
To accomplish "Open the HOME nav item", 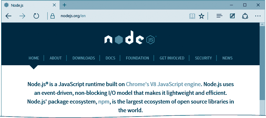I will (x=34, y=58).
